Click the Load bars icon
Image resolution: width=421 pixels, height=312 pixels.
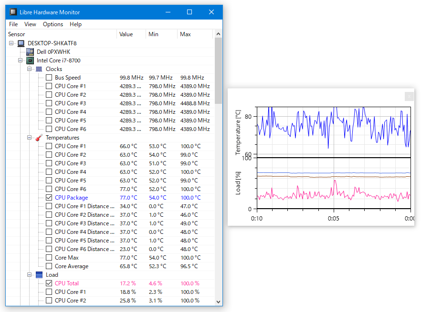(39, 275)
